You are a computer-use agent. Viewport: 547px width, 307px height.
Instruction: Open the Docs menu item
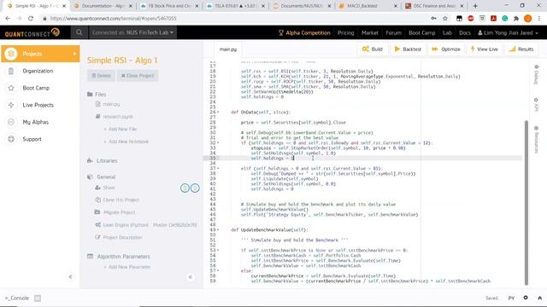(x=465, y=32)
